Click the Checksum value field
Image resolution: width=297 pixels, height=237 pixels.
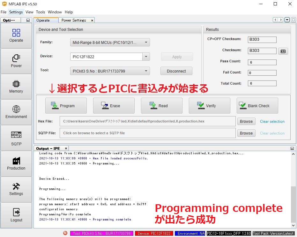click(x=262, y=51)
